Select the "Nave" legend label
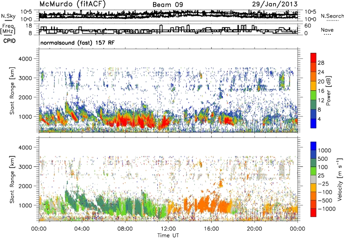The width and height of the screenshot is (344, 238). coord(327,30)
